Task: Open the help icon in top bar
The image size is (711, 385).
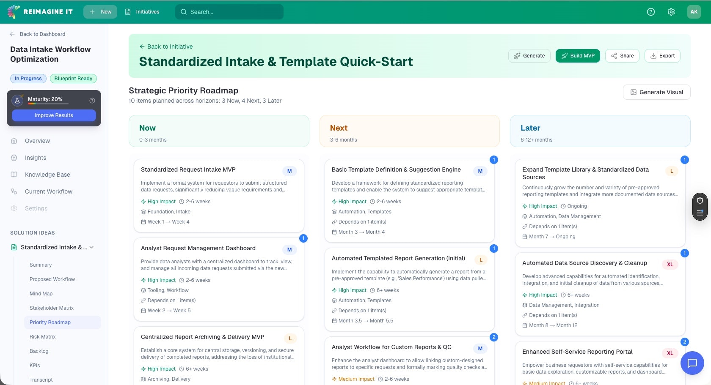Action: 650,12
